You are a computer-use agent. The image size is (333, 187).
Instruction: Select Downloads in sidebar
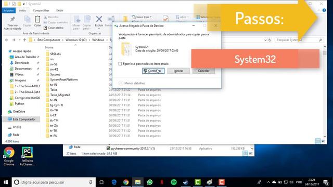20,63
